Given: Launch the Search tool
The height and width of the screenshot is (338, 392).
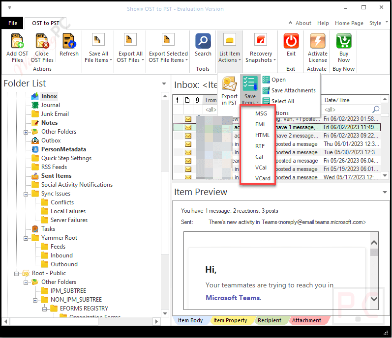Looking at the screenshot, I should point(203,45).
